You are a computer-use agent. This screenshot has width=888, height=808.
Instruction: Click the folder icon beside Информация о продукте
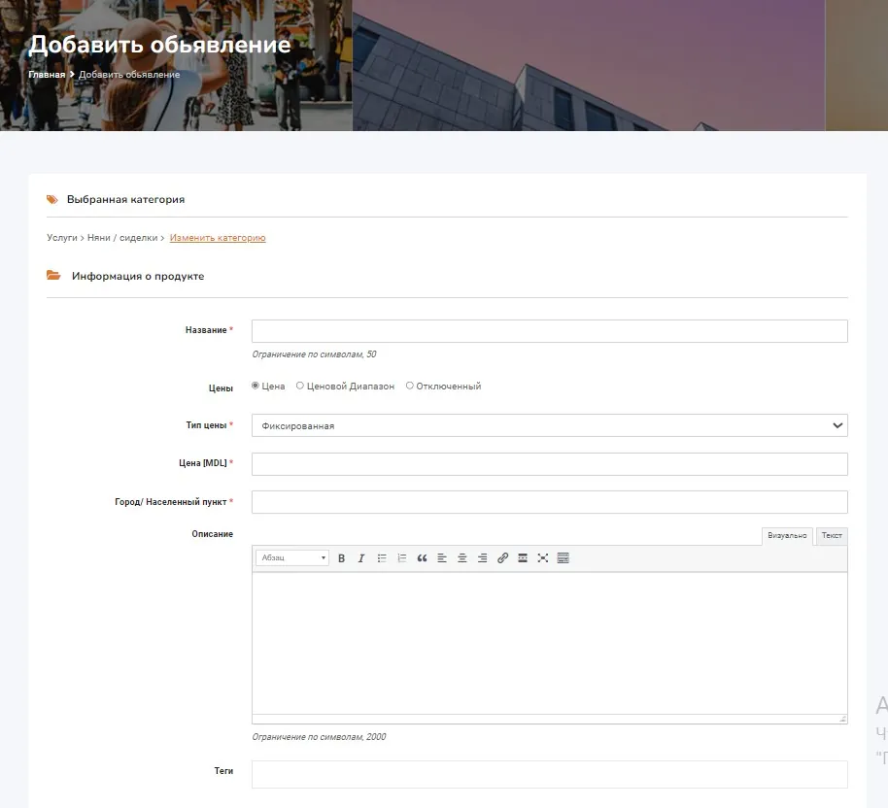53,275
